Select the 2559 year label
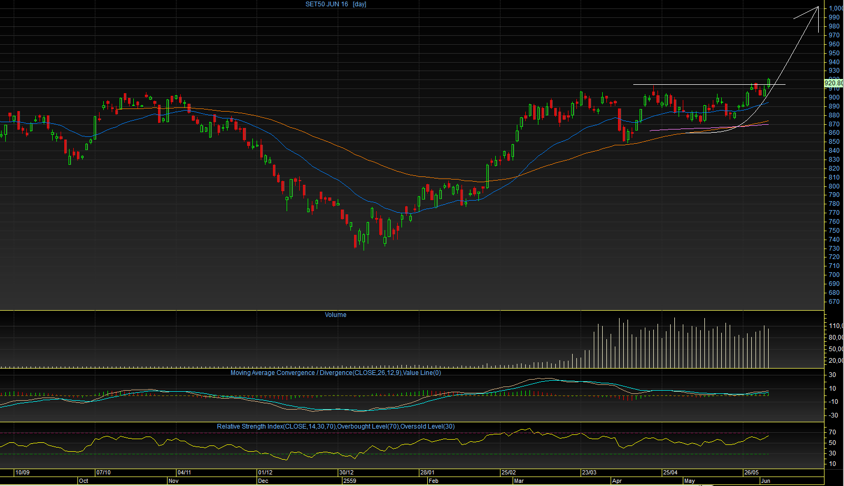Screen dimensions: 844x486 [349, 481]
